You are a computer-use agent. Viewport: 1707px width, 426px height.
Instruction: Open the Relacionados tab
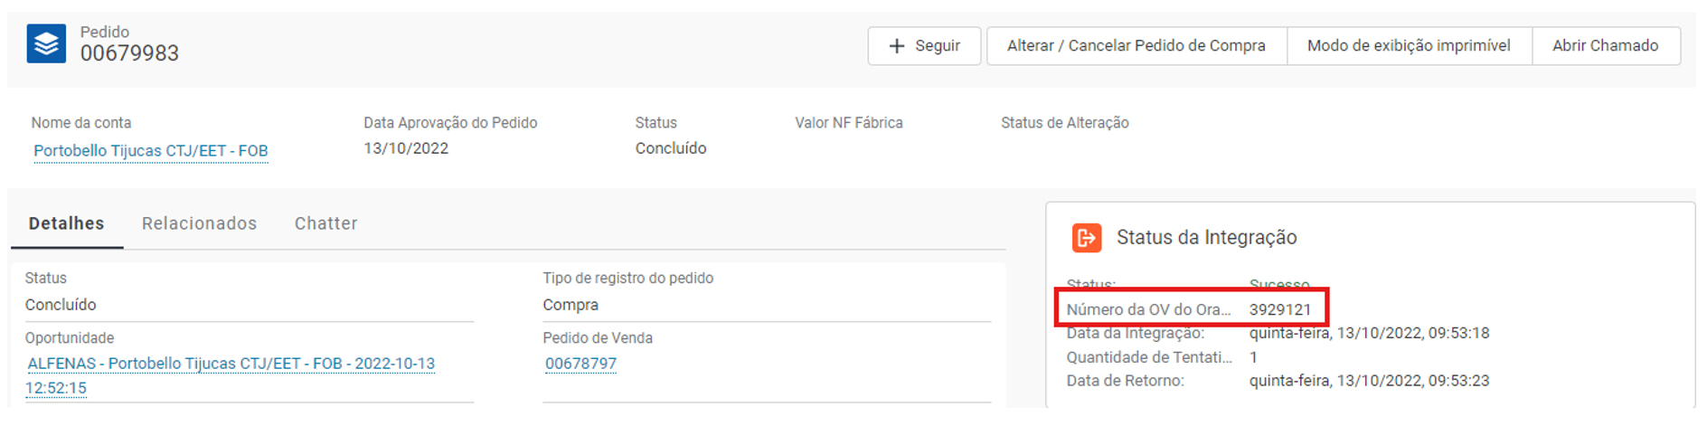click(199, 223)
